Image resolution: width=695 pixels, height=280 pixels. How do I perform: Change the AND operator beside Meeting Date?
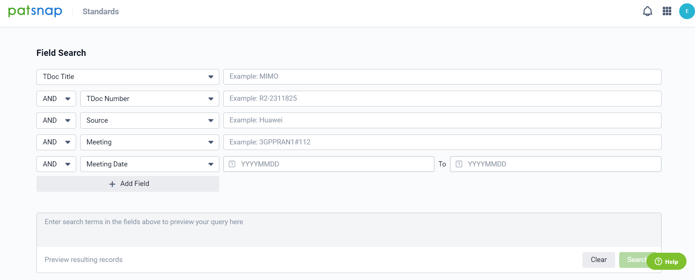[56, 164]
